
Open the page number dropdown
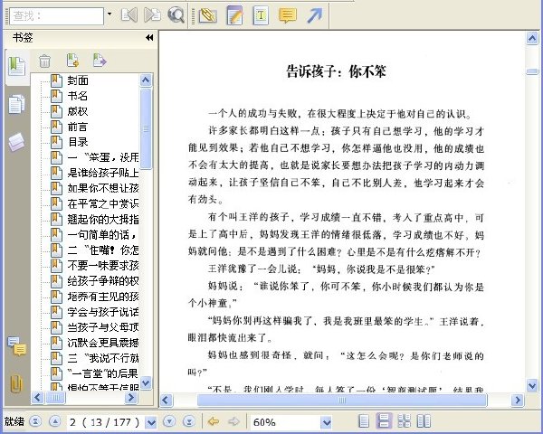coord(151,422)
